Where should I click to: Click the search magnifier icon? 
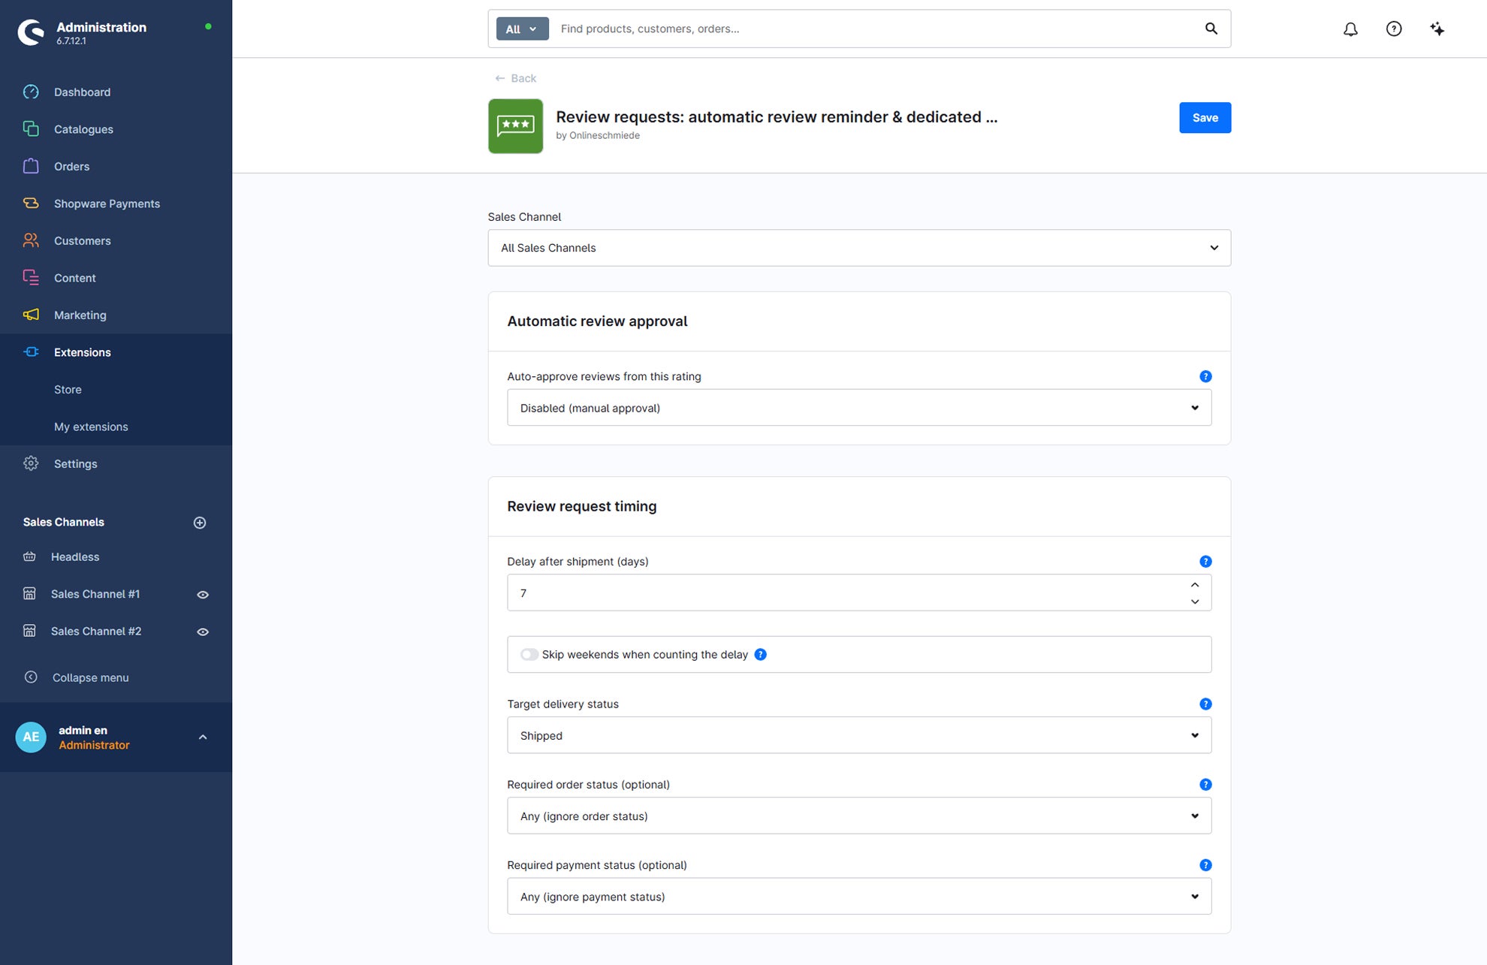click(x=1211, y=29)
